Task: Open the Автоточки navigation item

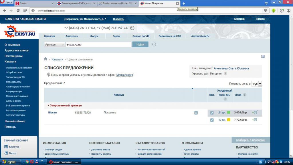Action: [72, 36]
